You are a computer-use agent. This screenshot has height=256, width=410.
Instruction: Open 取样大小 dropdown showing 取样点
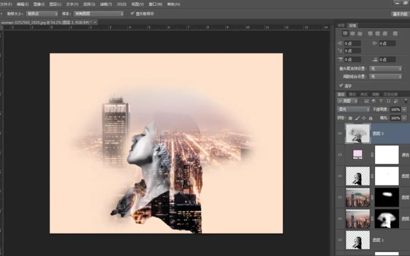pyautogui.click(x=42, y=14)
